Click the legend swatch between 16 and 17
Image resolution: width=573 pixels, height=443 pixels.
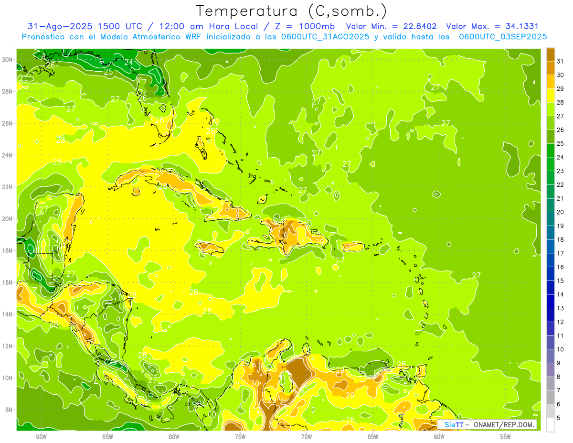click(551, 260)
